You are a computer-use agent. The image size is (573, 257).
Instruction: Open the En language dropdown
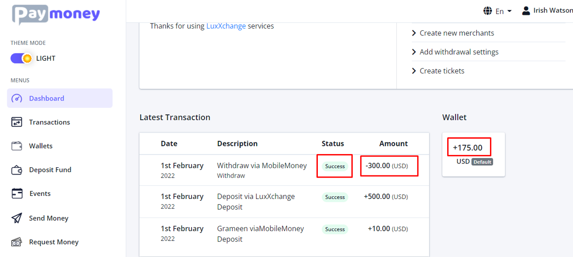tap(498, 11)
